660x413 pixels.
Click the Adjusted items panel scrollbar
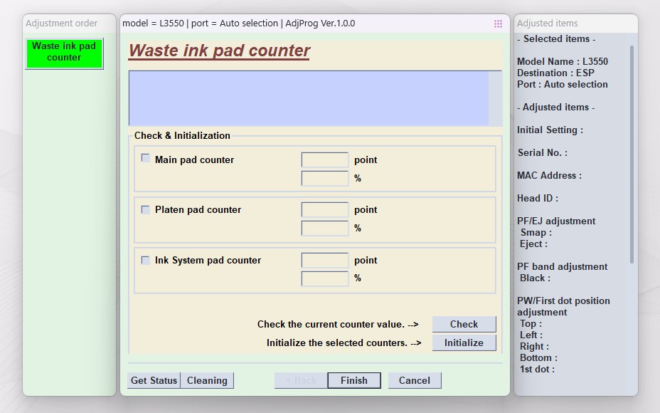[632, 153]
